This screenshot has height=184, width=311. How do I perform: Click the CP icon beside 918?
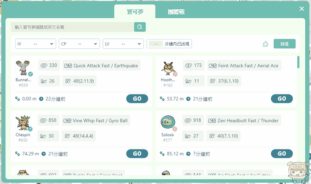coord(188,121)
